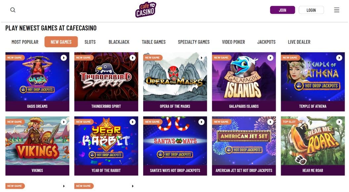Click play icon on Thunderbird Spirit
Screen dimensions: 349x192
[x=133, y=58]
